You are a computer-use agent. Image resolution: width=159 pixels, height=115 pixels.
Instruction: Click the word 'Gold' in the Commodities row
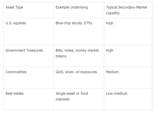tap(59, 72)
